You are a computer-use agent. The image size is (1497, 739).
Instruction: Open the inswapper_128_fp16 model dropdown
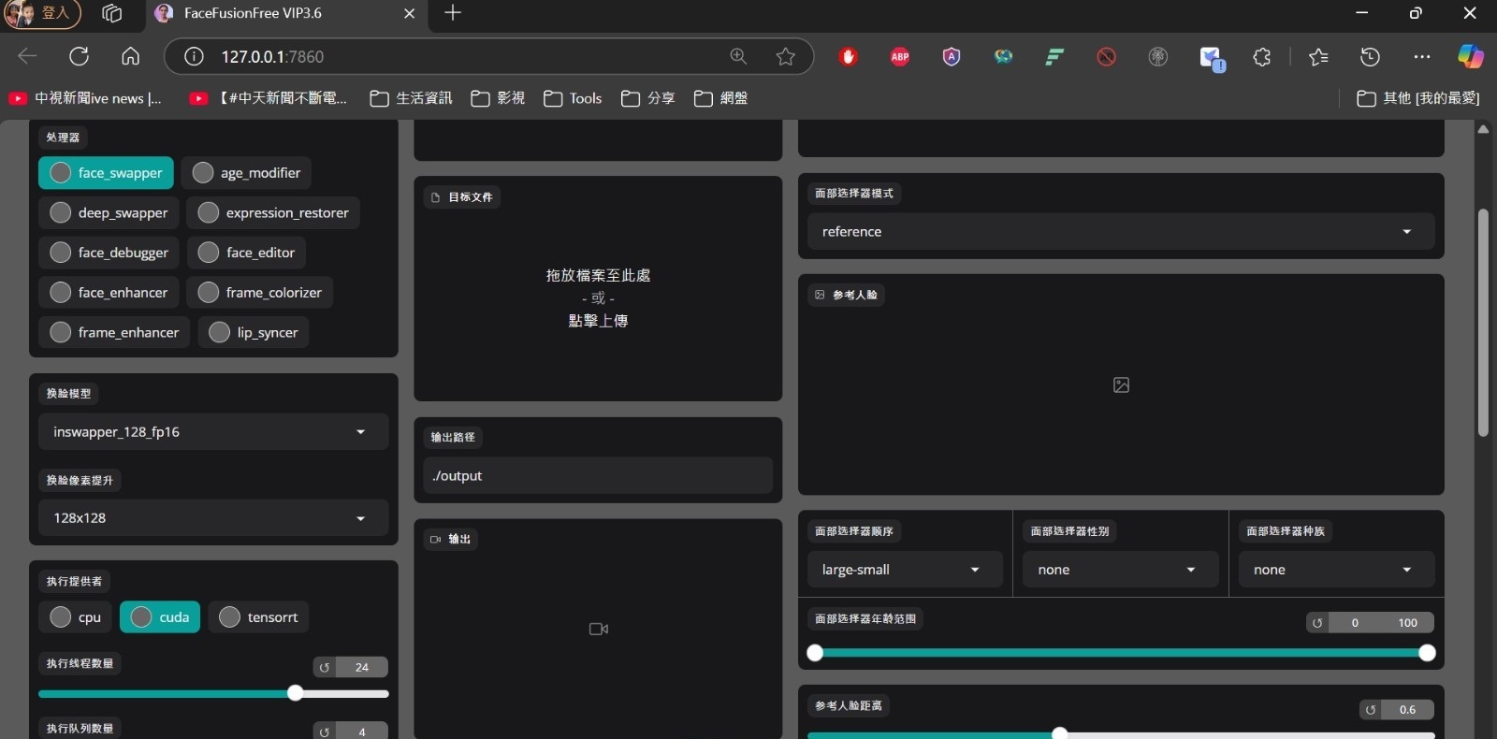pos(213,432)
